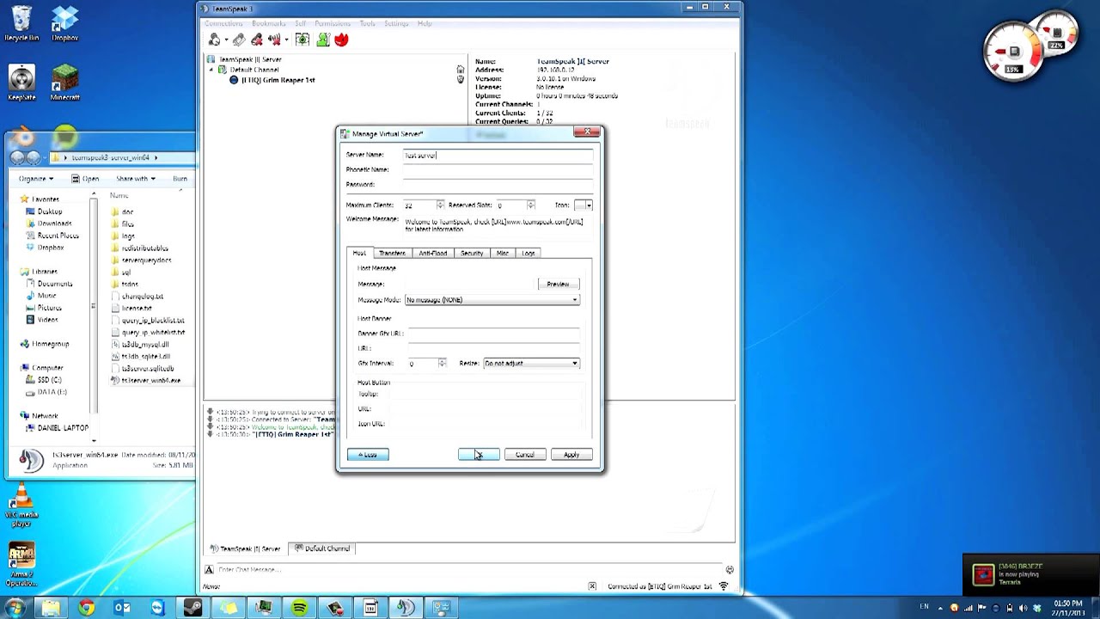
Task: Open the Contacts toolbar icon with green person
Action: 322,40
